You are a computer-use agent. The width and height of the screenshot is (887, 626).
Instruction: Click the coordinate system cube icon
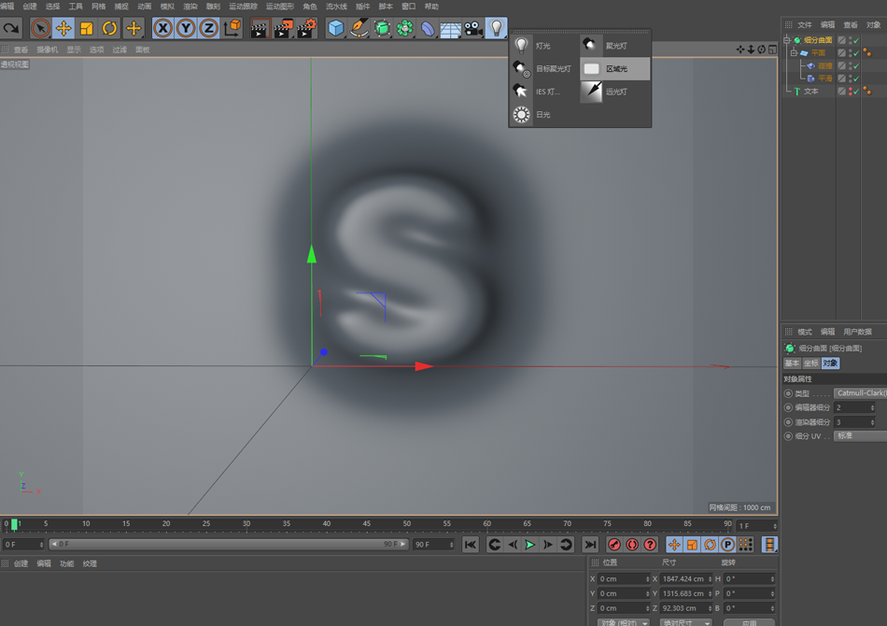232,28
